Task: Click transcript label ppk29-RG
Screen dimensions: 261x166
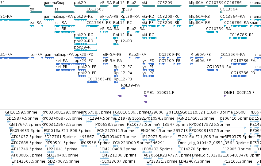Action: (83, 35)
